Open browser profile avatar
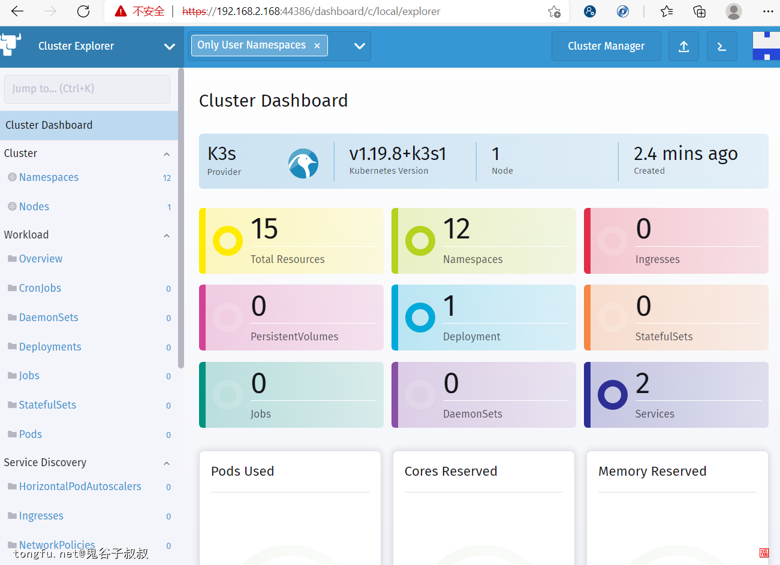 (733, 11)
